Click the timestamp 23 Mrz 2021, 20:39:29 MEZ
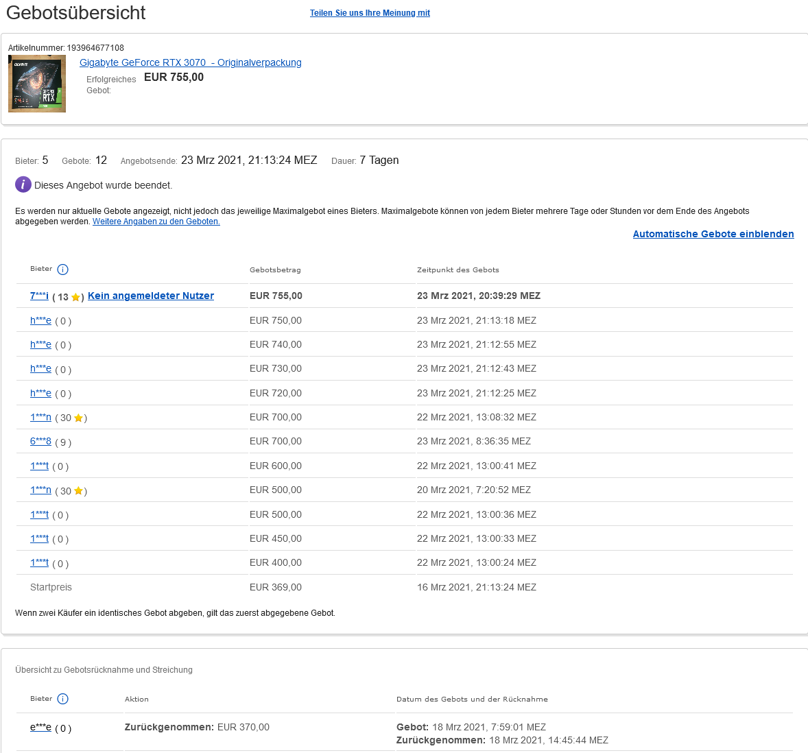The image size is (808, 753). point(479,296)
